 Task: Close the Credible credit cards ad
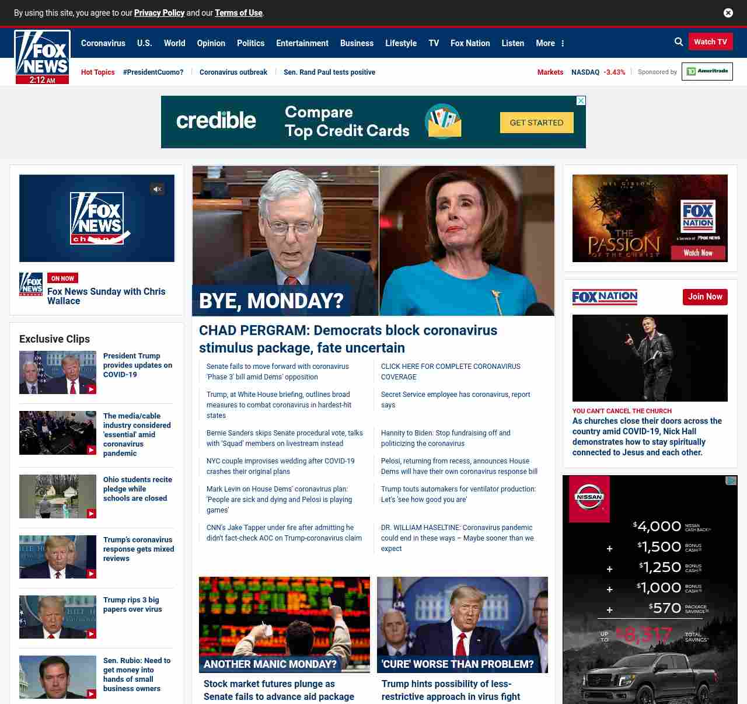(x=581, y=101)
